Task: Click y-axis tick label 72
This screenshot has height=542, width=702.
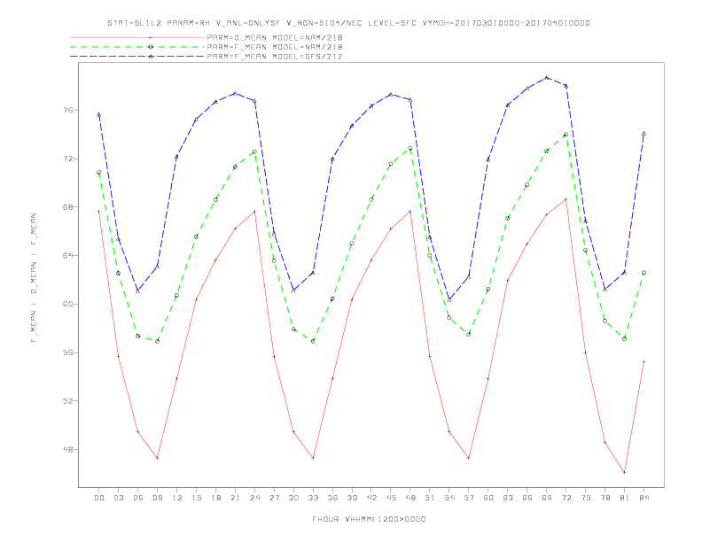Action: [x=67, y=159]
